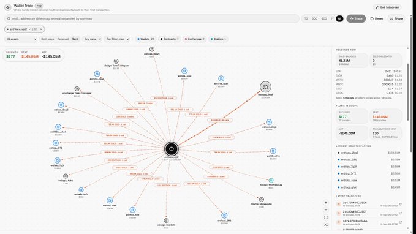Select the Sent direction option
Screen dimensions: 416x234
click(75, 39)
